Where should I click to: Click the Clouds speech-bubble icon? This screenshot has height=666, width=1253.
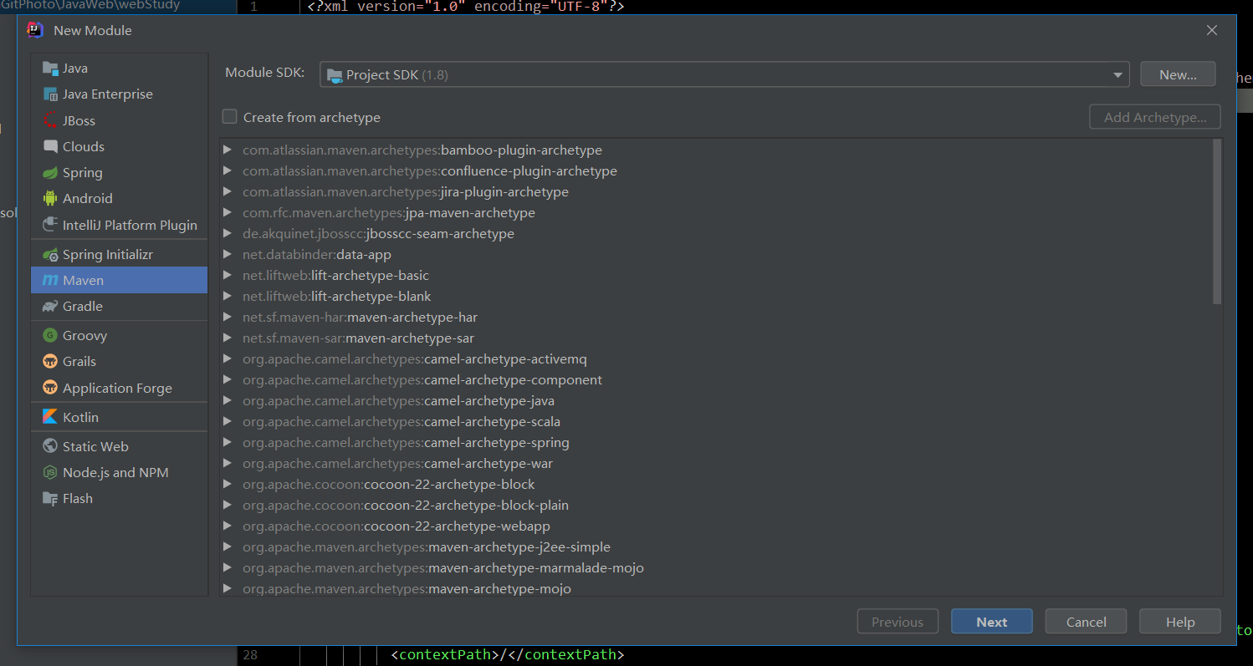pos(50,146)
